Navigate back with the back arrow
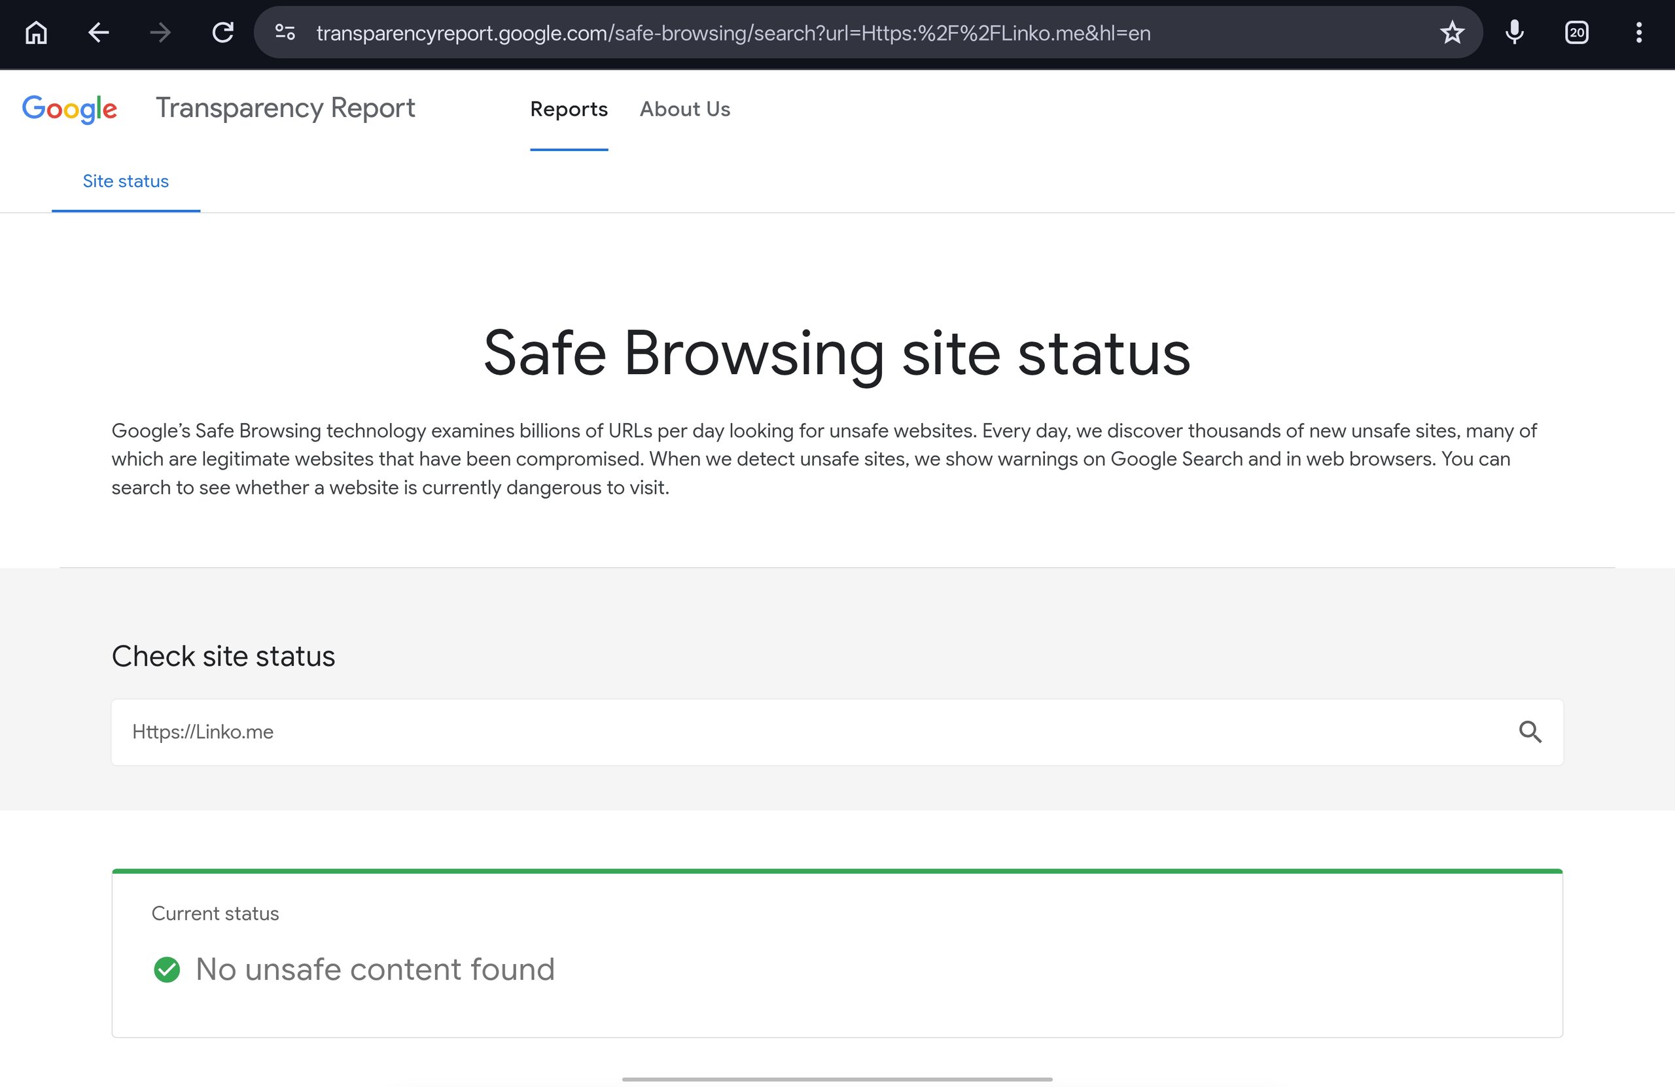The image size is (1675, 1087). [x=99, y=32]
